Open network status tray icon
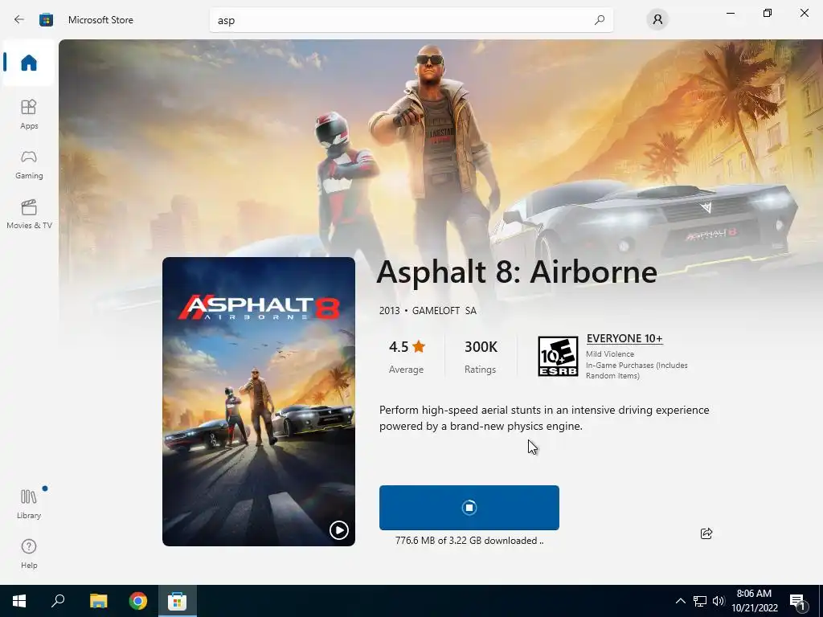This screenshot has height=617, width=823. click(700, 601)
